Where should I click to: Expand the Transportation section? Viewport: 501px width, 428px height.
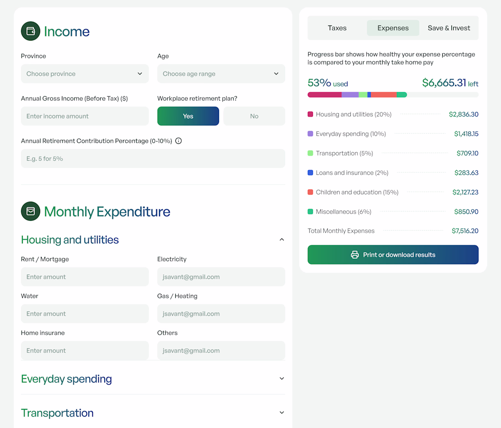pyautogui.click(x=282, y=413)
